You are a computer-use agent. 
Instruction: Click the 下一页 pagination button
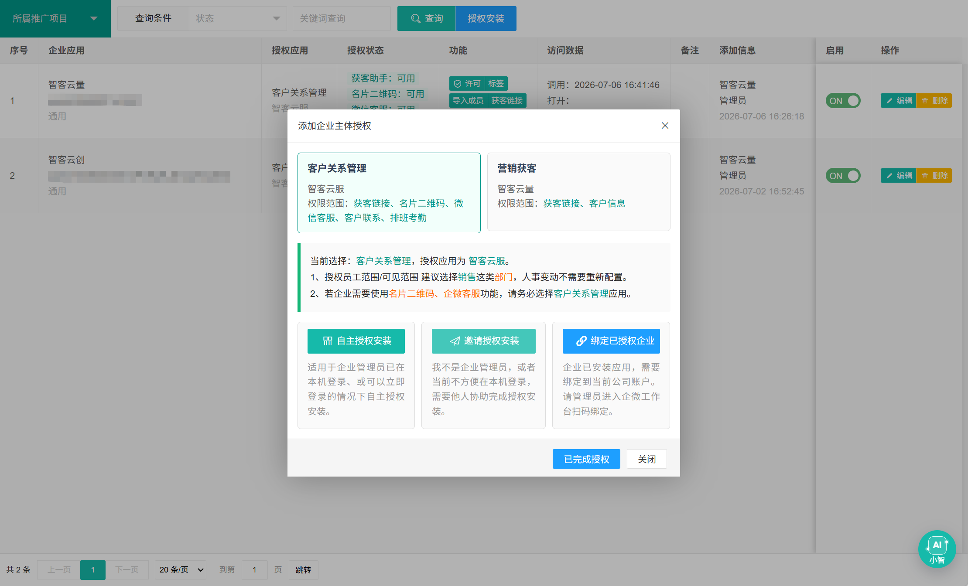[127, 570]
